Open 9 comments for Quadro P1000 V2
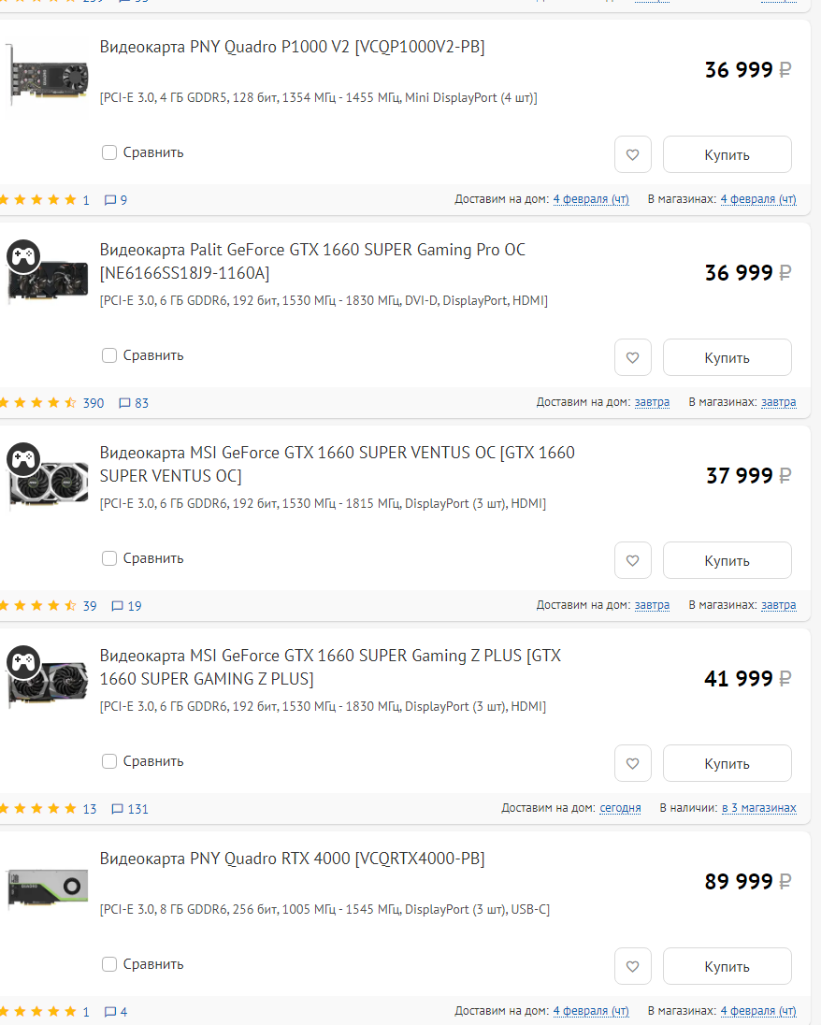Screen dimensions: 821x1025 coord(116,200)
